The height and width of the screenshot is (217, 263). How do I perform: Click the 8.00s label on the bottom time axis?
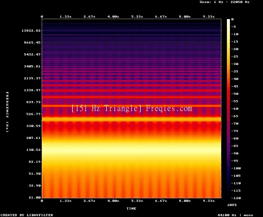(185, 201)
